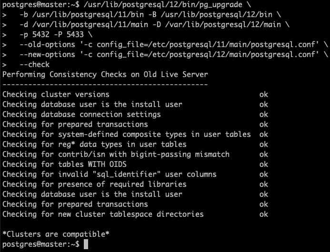Viewport: 330px width, 252px height.
Task: Click the "*Clusters are compatible*" message
Action: pos(56,234)
